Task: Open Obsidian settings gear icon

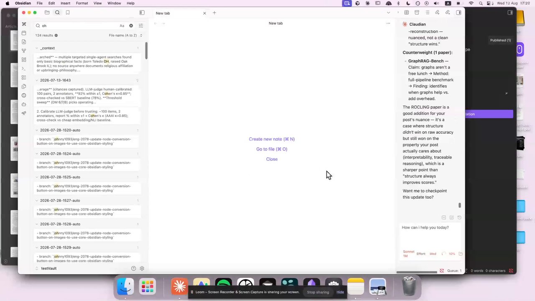Action: (x=142, y=268)
